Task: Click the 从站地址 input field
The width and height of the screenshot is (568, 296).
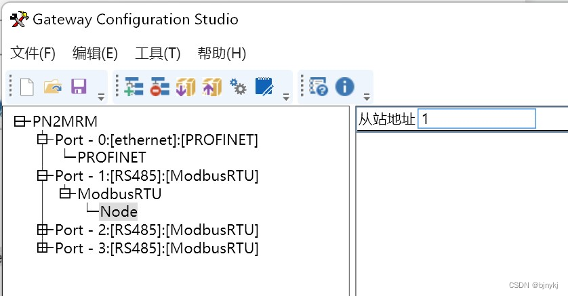Action: pos(476,119)
